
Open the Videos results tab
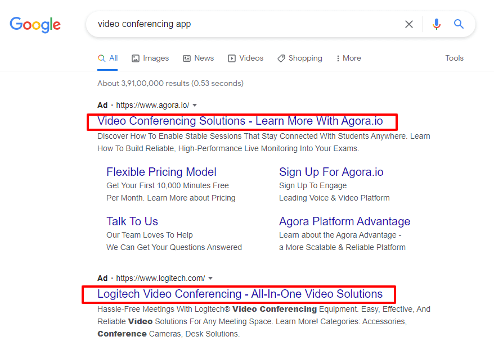tap(245, 58)
